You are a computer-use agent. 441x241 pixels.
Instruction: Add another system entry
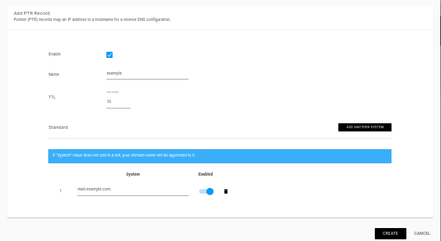point(365,127)
